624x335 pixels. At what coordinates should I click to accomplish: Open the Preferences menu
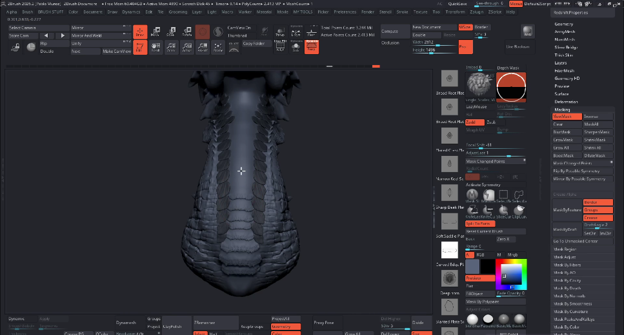[345, 12]
